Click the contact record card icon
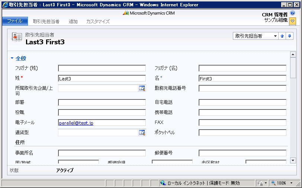The width and height of the screenshot is (302, 188). tap(17, 37)
